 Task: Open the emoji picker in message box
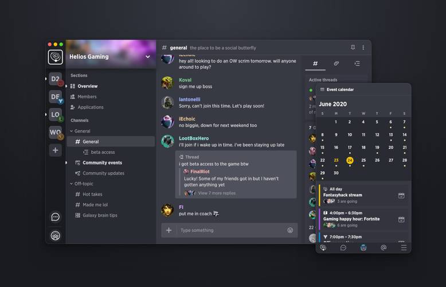click(x=290, y=230)
